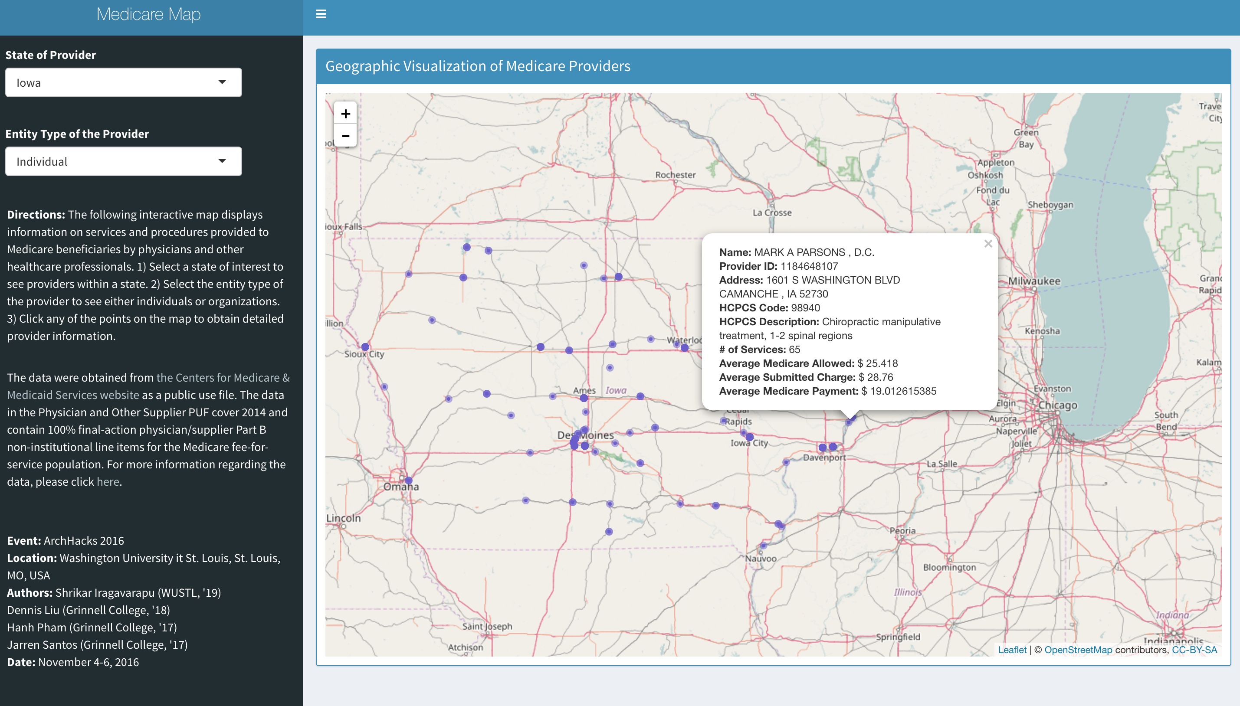Select the provider marker at Omaha

408,480
